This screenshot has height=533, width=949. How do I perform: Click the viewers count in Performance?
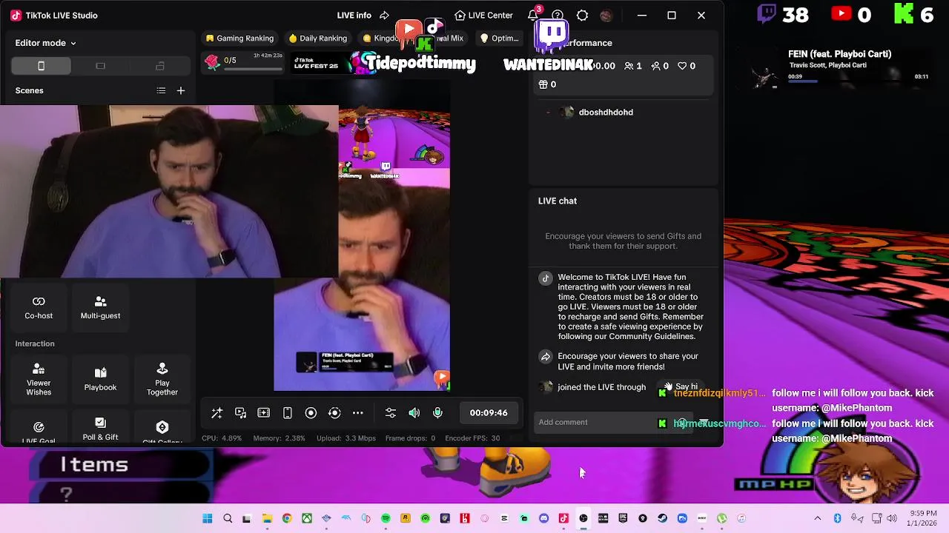(633, 66)
